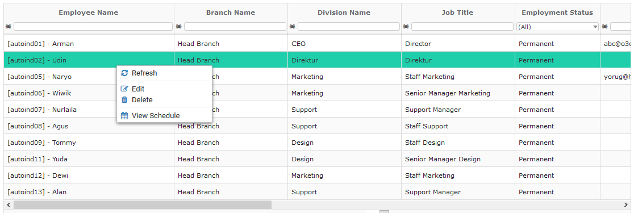Screen dimensions: 634x213
Task: Click the left arrow of horizontal scrollbar
Action: point(9,205)
